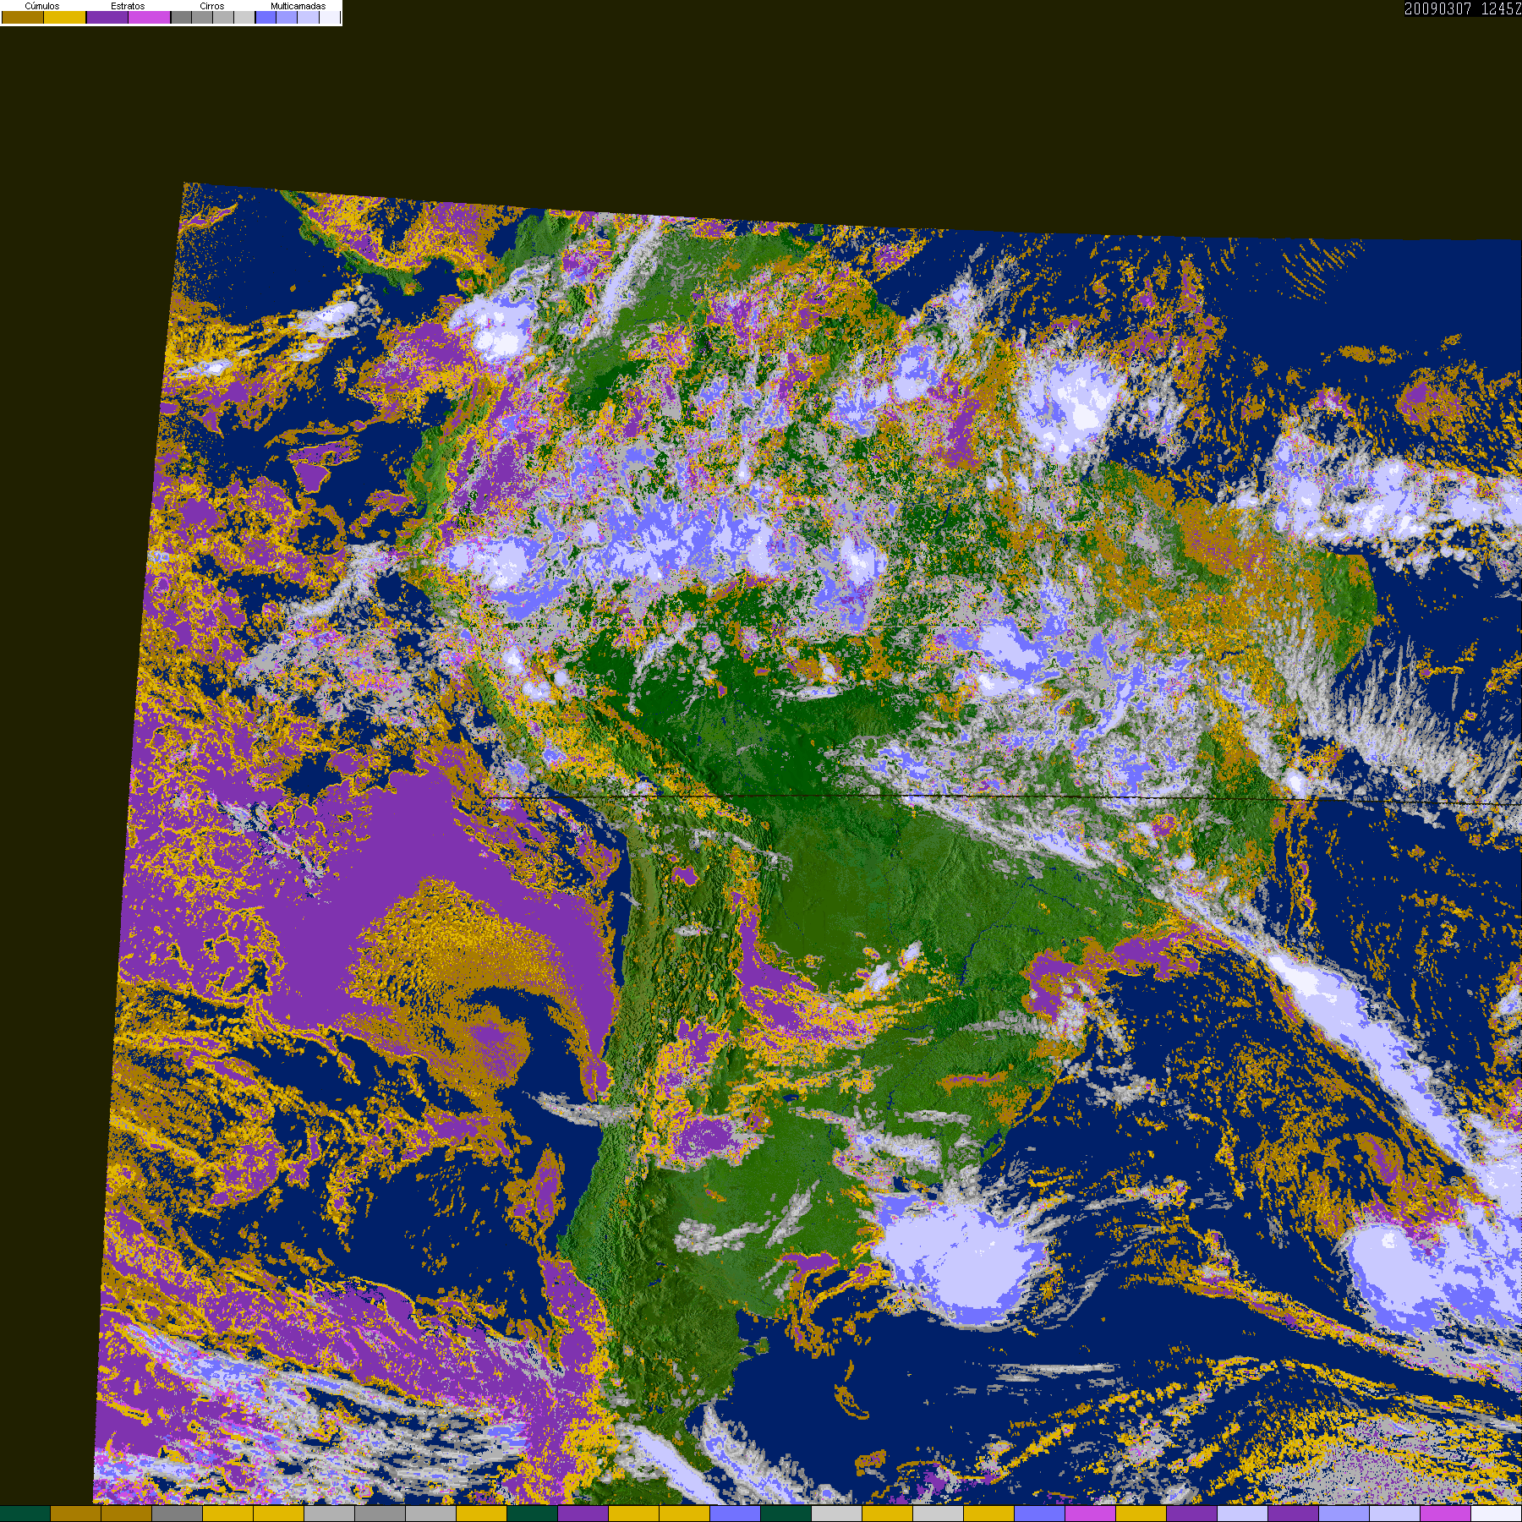
Task: Click the Multicamadas legend label
Action: 298,6
